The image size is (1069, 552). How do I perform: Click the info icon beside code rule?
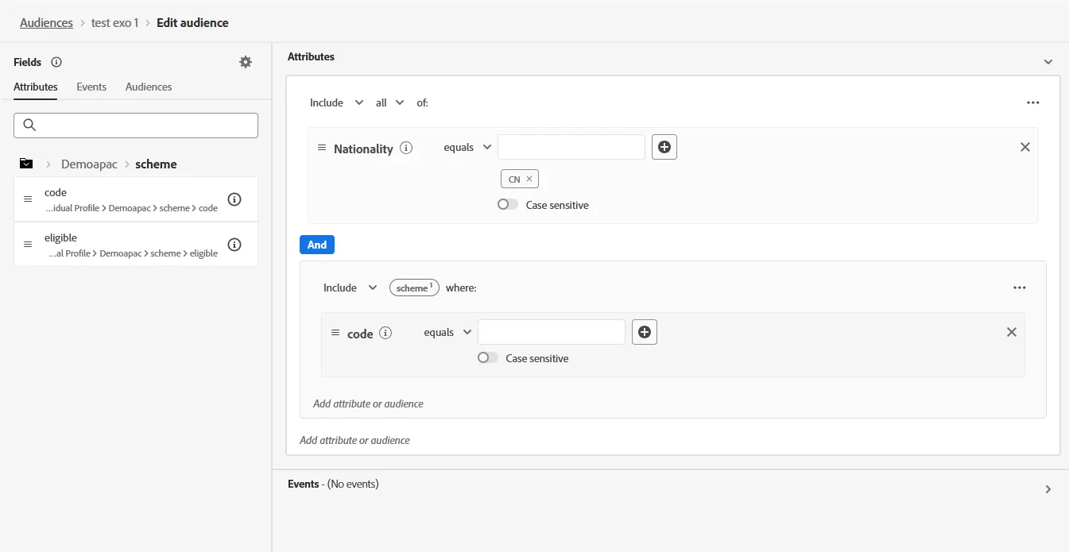(x=385, y=334)
